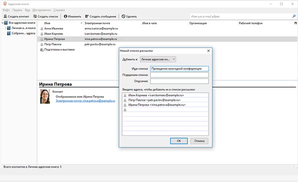Click the Удалить toolbar button
The image size is (298, 182).
(x=129, y=17)
